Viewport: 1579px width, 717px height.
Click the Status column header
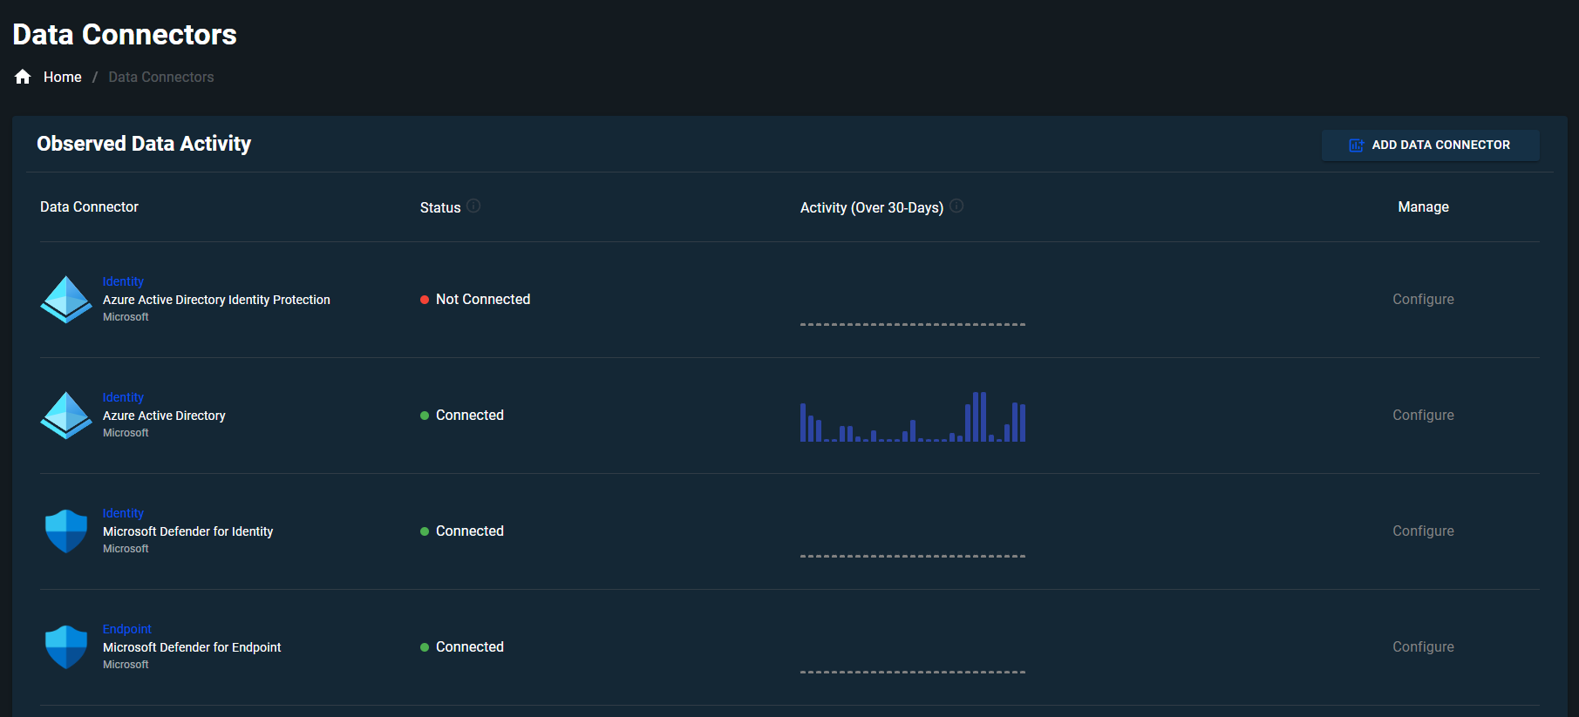click(x=440, y=207)
